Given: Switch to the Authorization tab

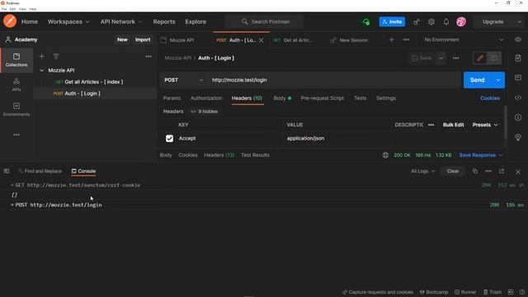Looking at the screenshot, I should tap(206, 98).
